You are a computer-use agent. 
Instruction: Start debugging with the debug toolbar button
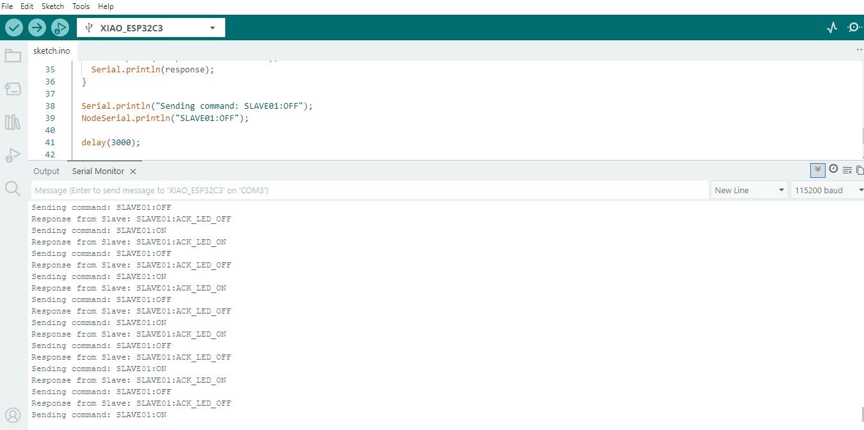click(60, 28)
